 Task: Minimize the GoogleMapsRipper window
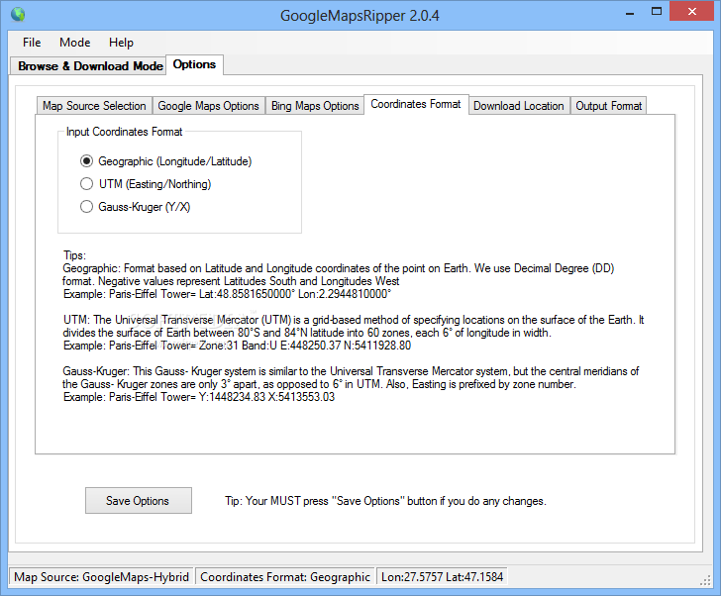[x=630, y=13]
